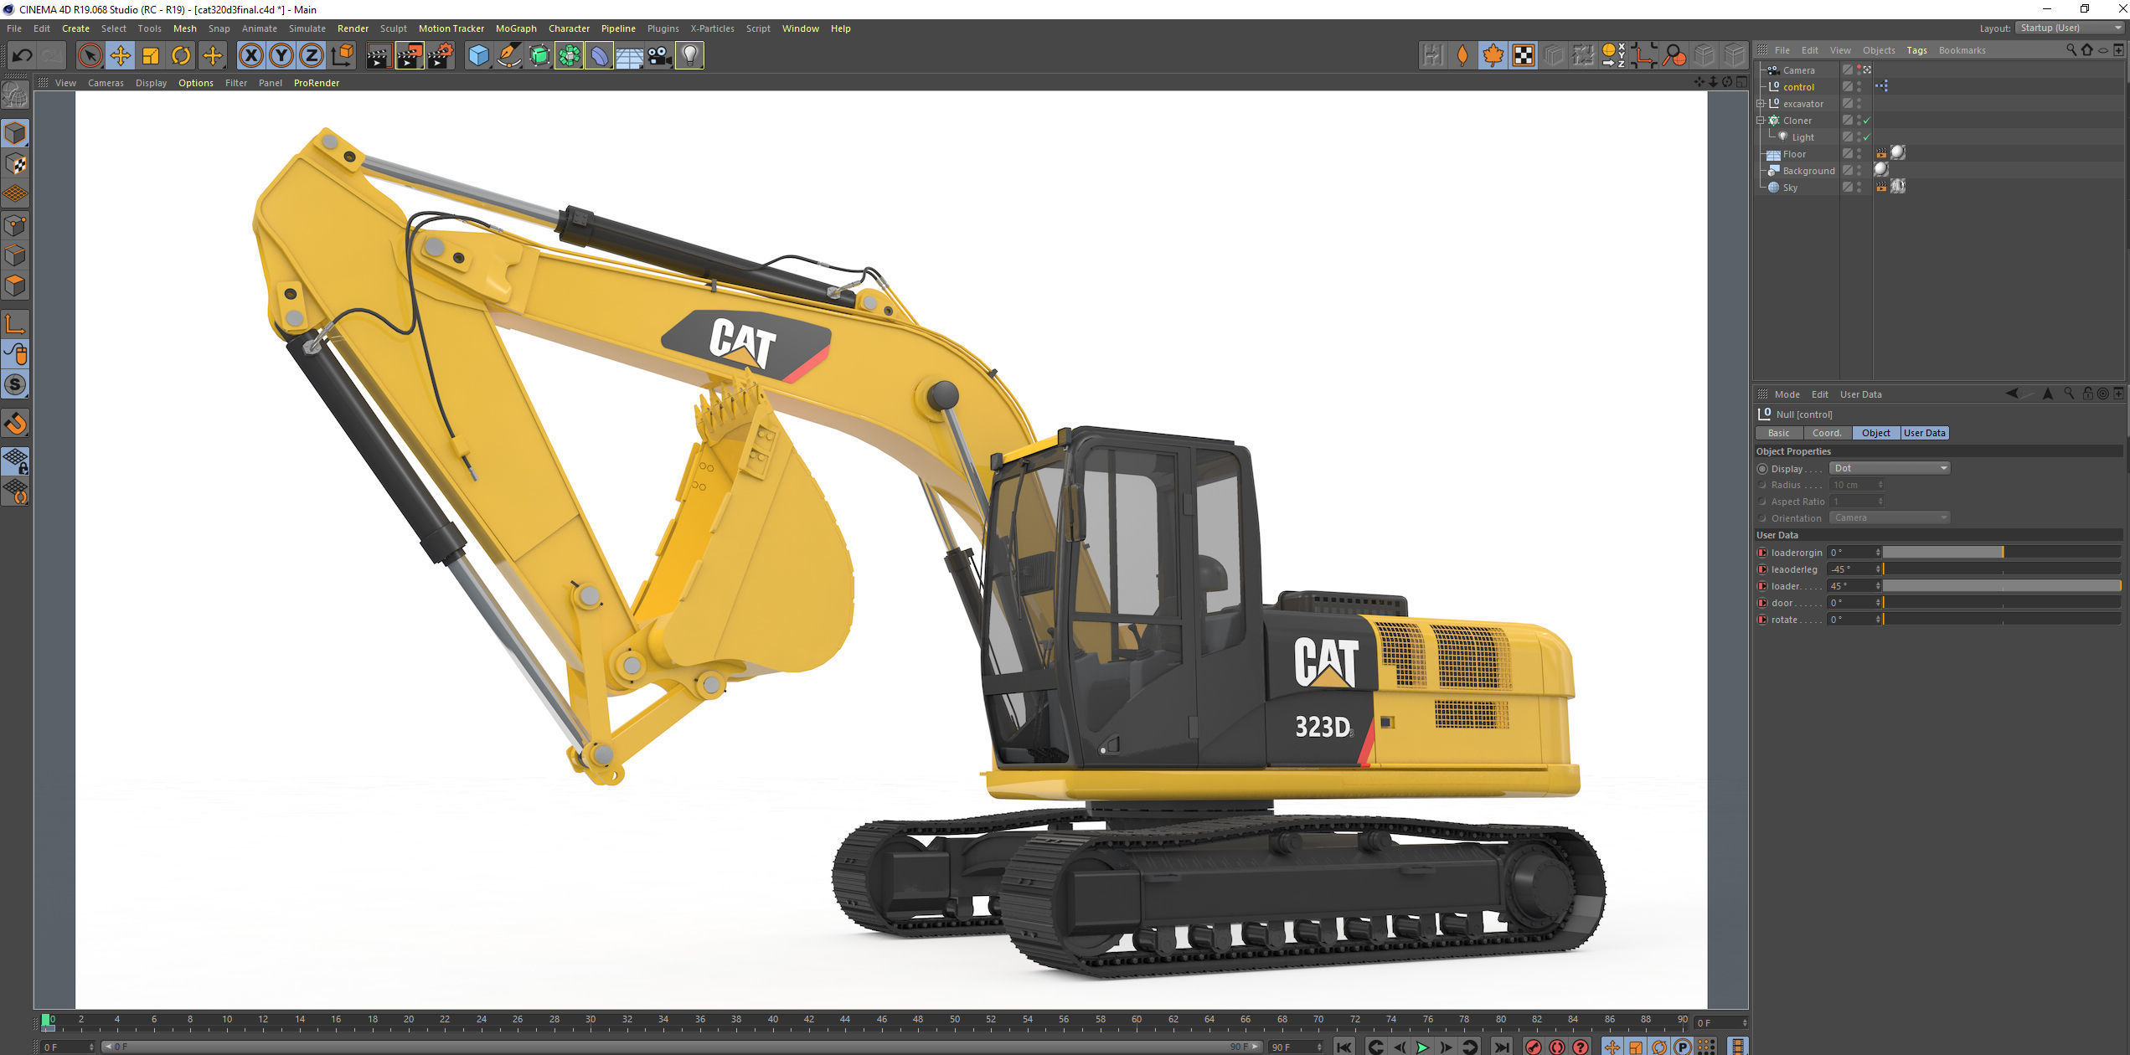Image resolution: width=2130 pixels, height=1055 pixels.
Task: Open the Render menu
Action: coord(353,28)
